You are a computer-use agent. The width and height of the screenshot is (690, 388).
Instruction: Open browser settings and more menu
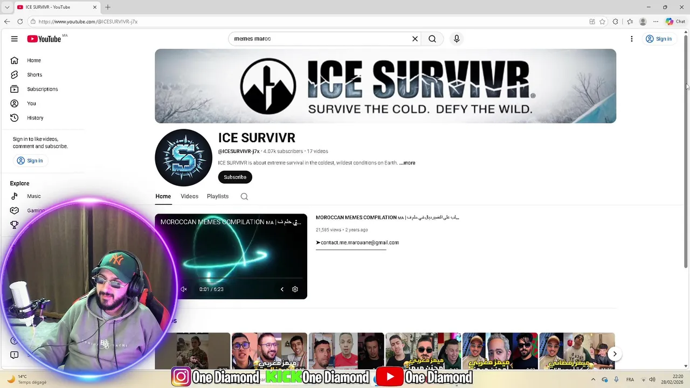[655, 22]
